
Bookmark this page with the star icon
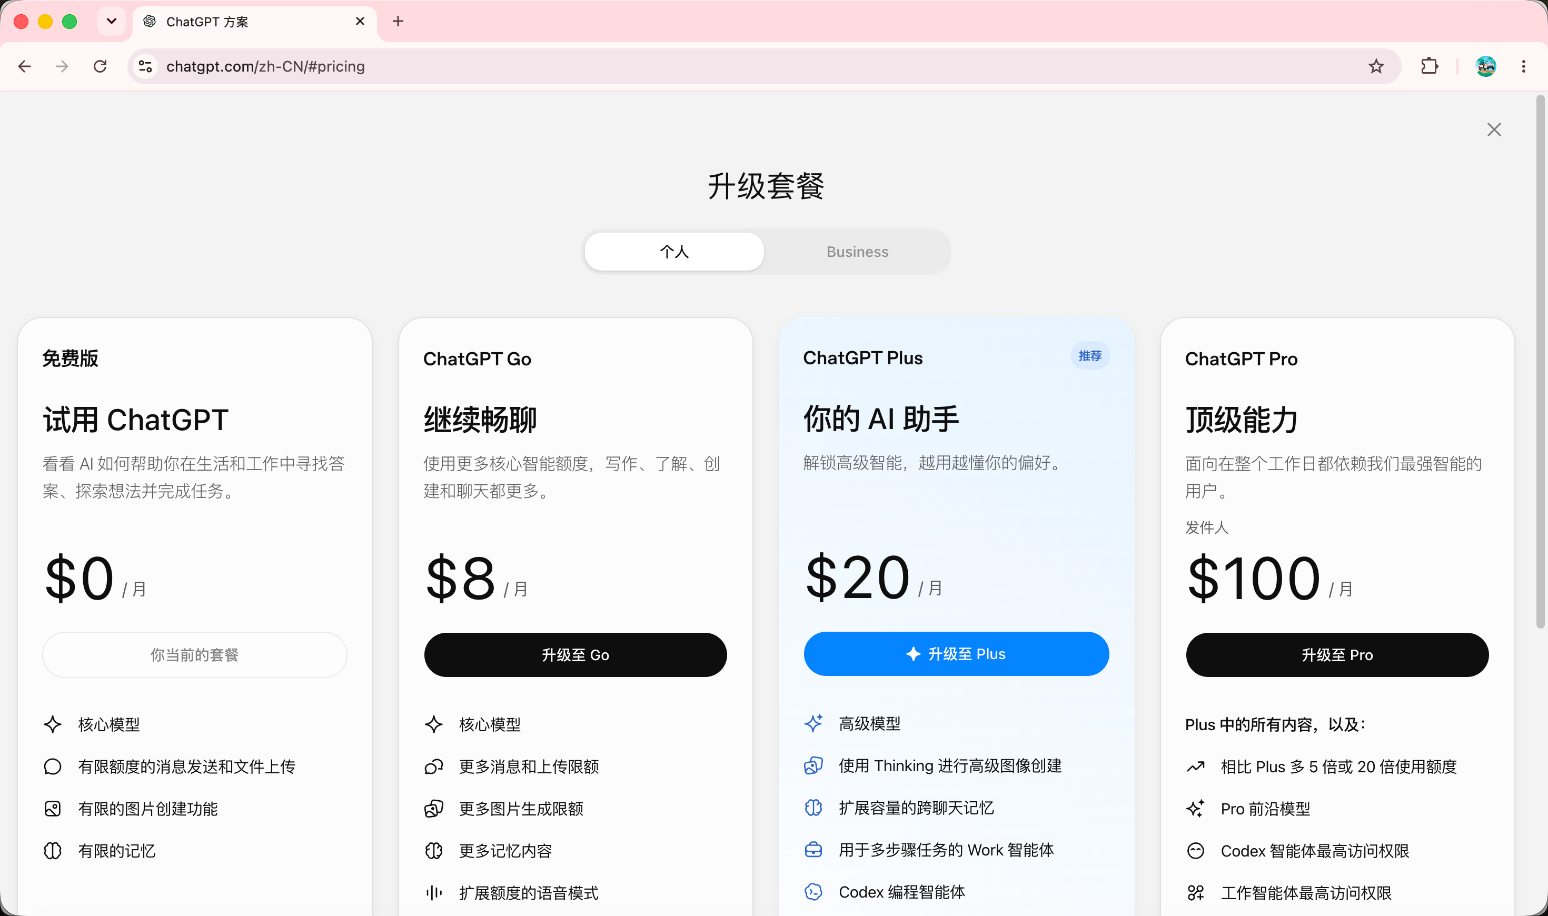1376,66
